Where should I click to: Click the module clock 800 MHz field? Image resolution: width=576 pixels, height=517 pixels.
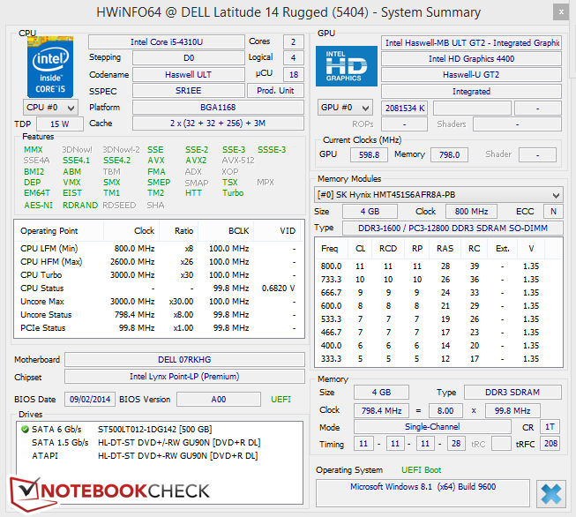[x=471, y=211]
